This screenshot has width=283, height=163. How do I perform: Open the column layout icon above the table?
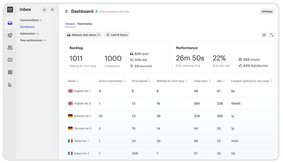(x=264, y=35)
